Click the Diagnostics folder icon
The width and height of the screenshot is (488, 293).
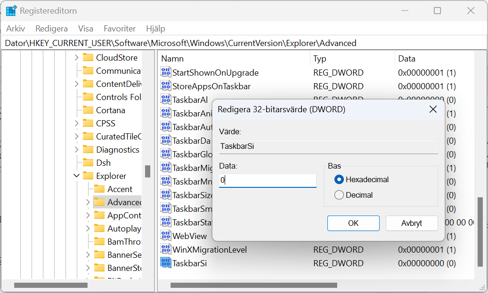(x=88, y=150)
